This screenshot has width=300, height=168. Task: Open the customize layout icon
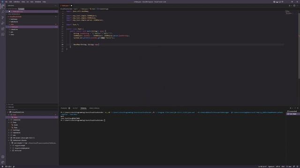[x=282, y=2]
